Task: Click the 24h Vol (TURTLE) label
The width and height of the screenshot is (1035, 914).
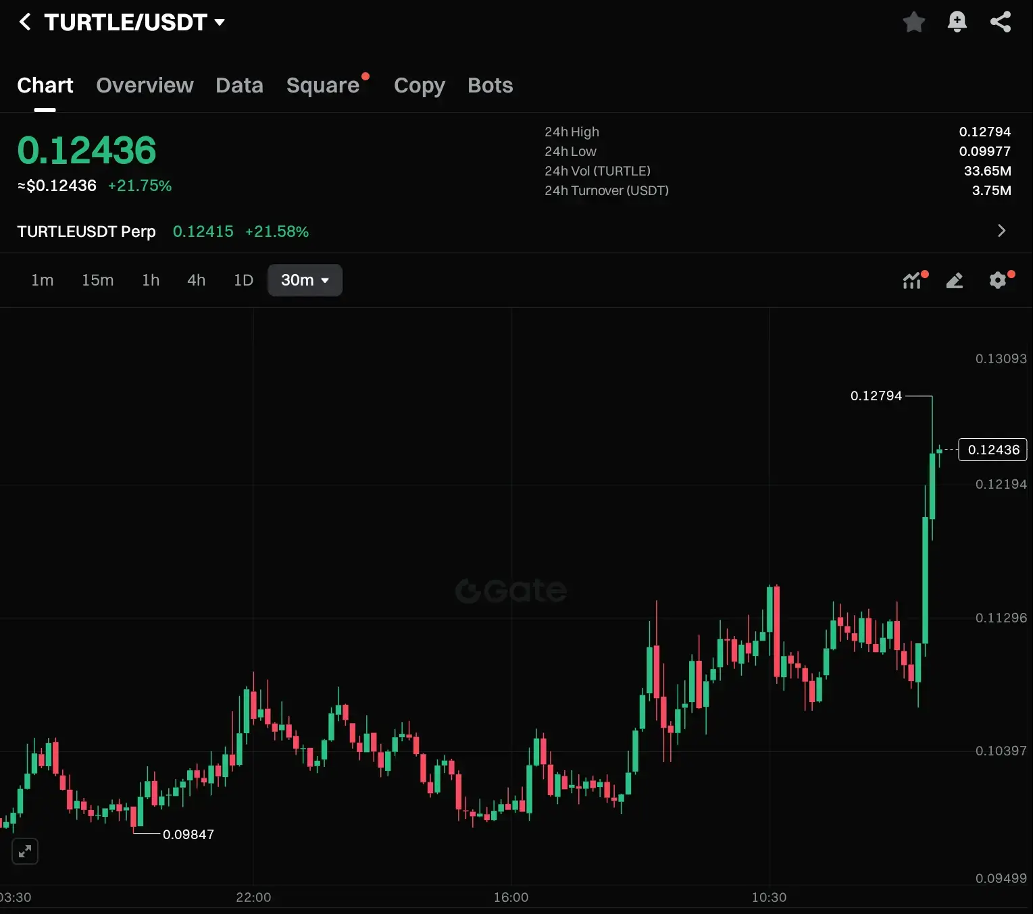Action: [x=598, y=171]
